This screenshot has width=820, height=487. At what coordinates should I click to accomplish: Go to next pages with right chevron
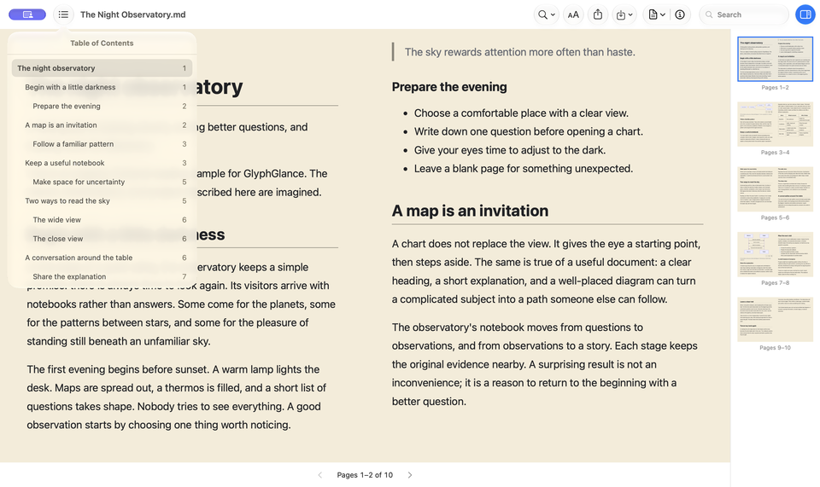pos(410,475)
